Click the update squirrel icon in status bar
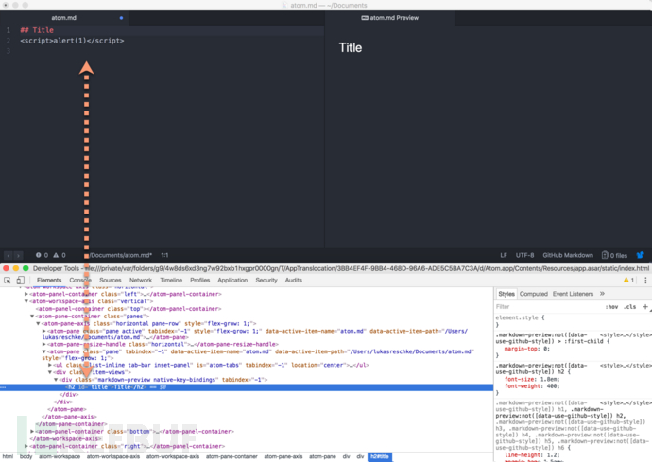652x462 pixels. (640, 255)
